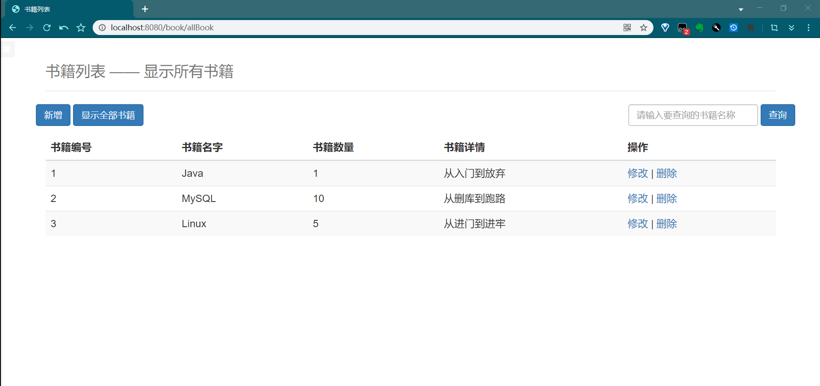The image size is (820, 386).
Task: Click the star icon left of address bar
Action: point(81,28)
